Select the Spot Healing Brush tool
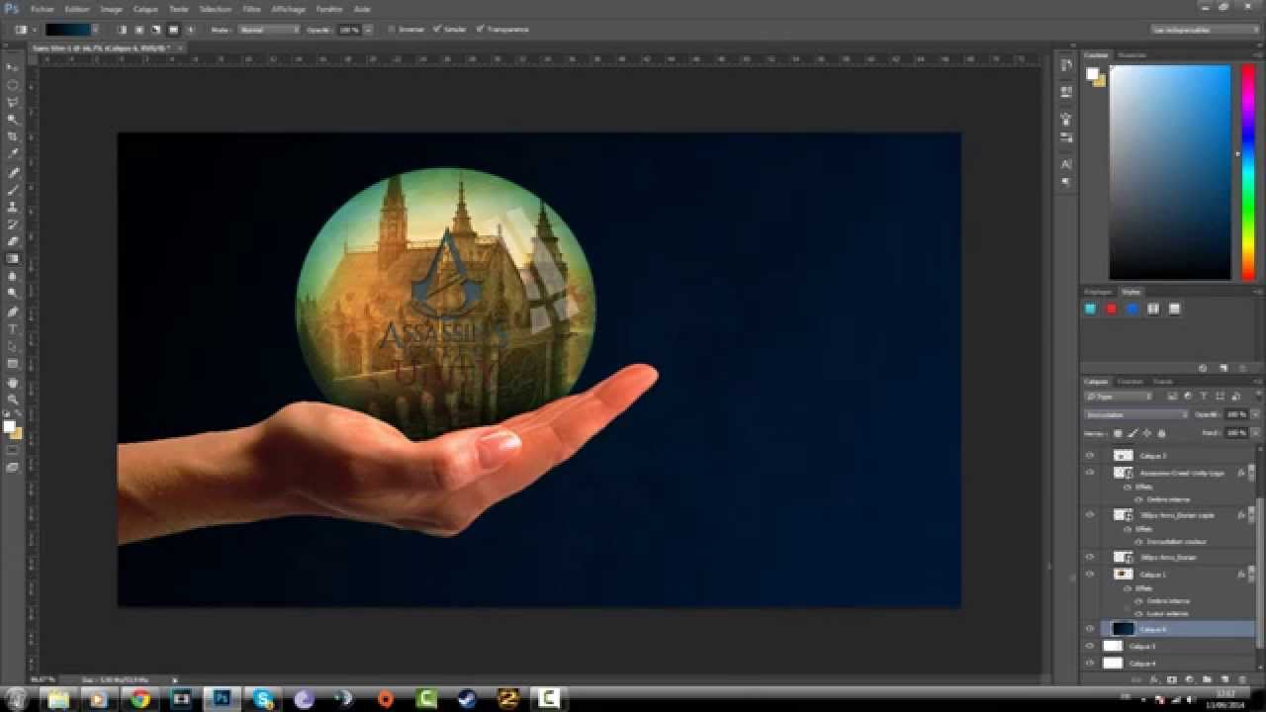 click(x=13, y=173)
